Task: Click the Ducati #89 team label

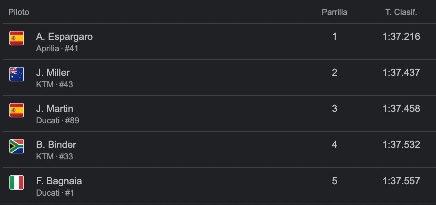Action: (x=58, y=121)
